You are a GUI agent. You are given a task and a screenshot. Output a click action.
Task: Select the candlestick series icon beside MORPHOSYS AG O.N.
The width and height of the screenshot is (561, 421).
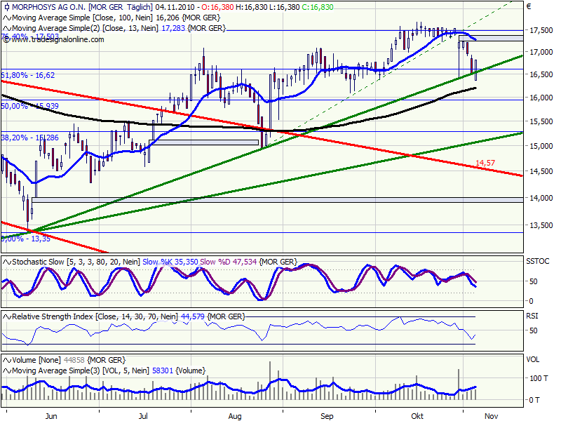tap(8, 7)
